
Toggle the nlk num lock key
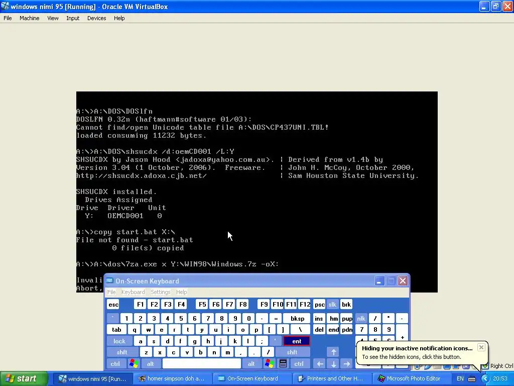(361, 318)
